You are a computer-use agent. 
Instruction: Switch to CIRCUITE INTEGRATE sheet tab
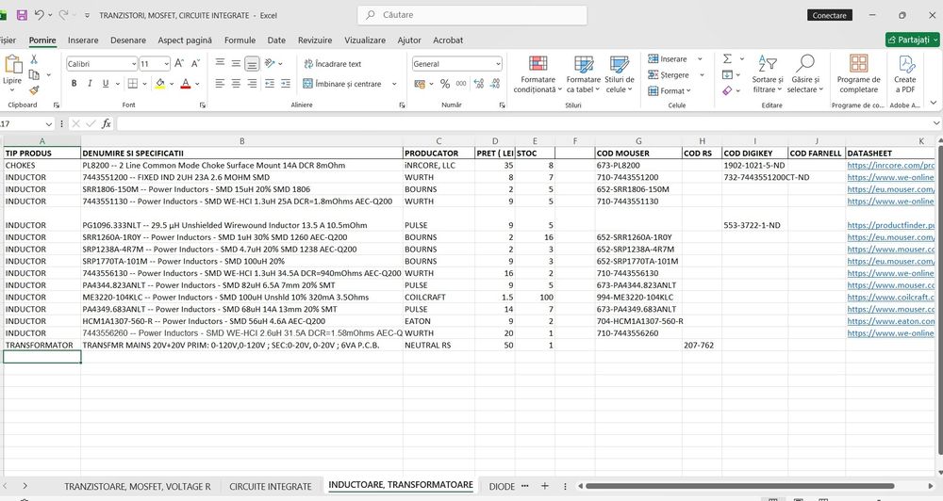271,486
